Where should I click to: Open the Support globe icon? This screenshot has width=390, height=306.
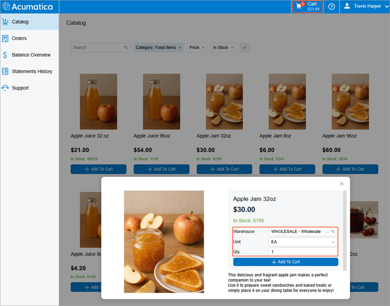click(6, 88)
